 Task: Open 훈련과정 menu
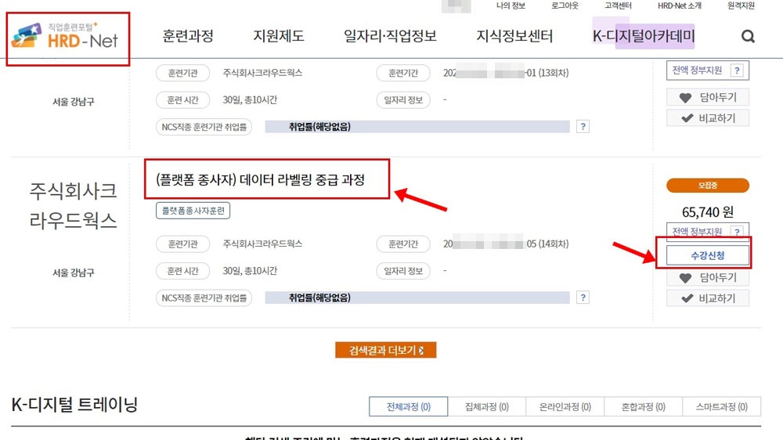(188, 36)
